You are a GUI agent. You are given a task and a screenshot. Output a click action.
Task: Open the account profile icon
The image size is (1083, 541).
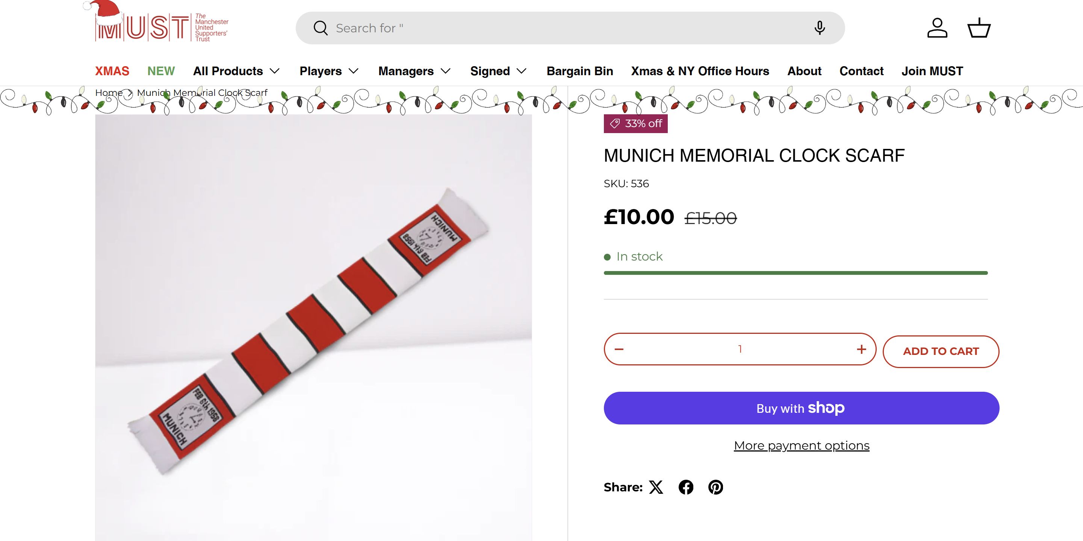click(937, 28)
